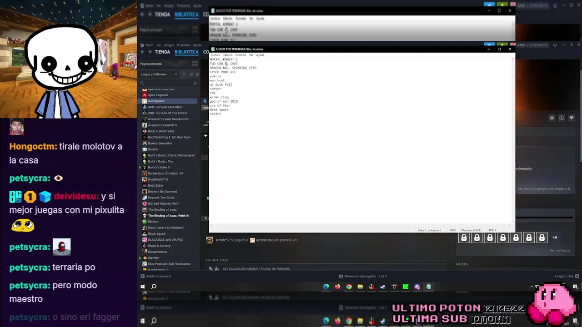Click 'Windows (CRLF)' in Notepad status bar
Viewport: 582px width, 327px height.
pyautogui.click(x=471, y=230)
